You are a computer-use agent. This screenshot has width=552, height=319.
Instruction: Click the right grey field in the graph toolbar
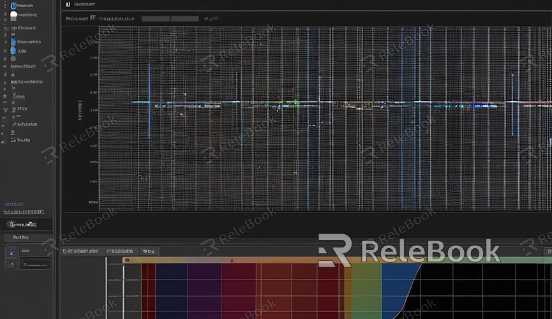185,19
